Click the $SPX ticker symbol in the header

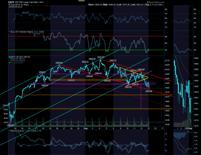[x=10, y=2]
